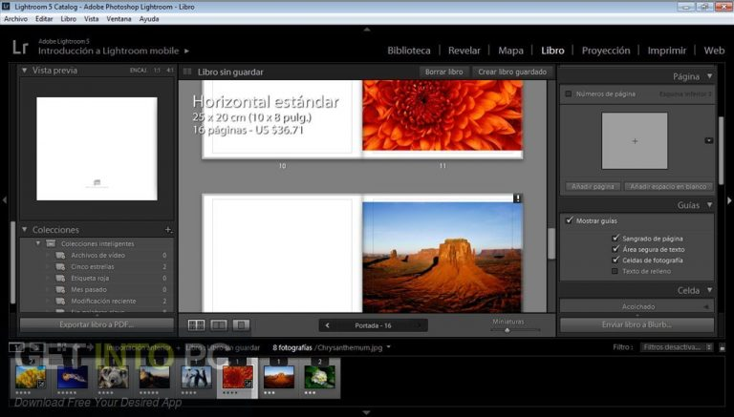Collapse the Guías panel
Viewport: 734px width, 417px height.
click(x=710, y=205)
